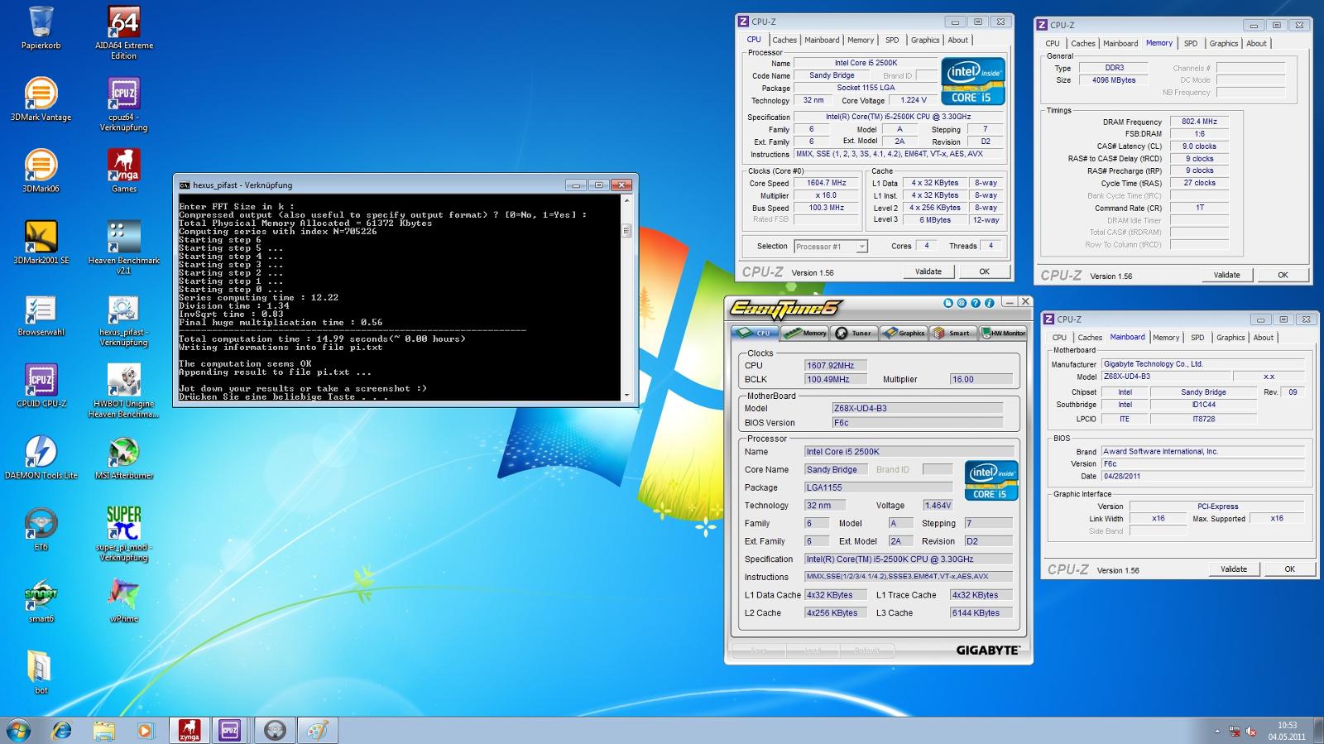Open the Windows Start orb

(18, 730)
